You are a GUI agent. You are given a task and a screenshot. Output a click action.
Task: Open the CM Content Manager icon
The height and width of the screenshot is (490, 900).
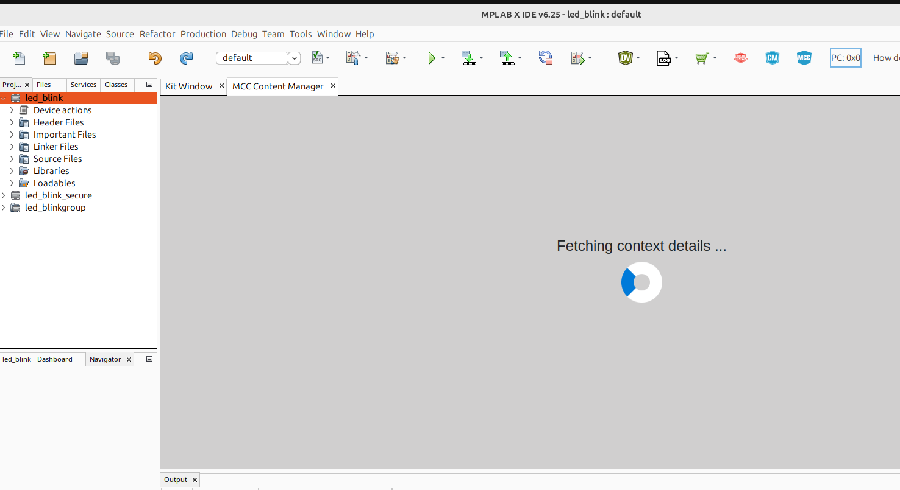773,58
